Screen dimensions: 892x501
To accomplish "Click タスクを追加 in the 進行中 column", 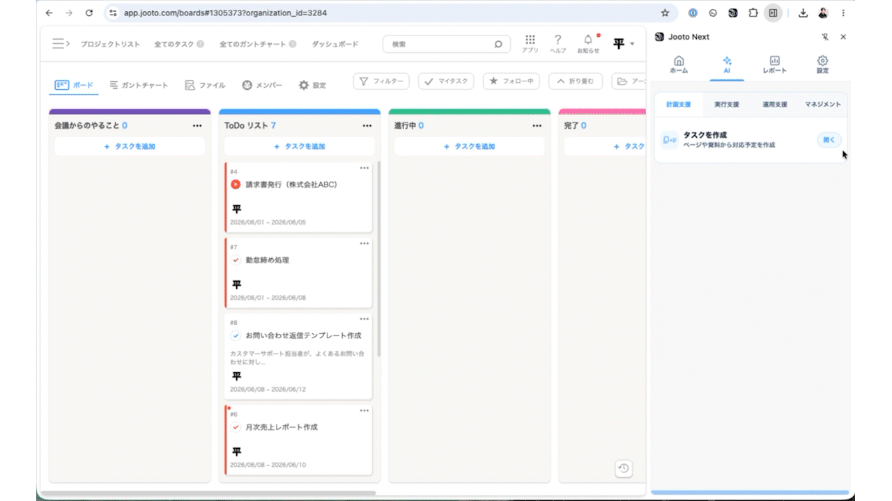I will [x=470, y=146].
